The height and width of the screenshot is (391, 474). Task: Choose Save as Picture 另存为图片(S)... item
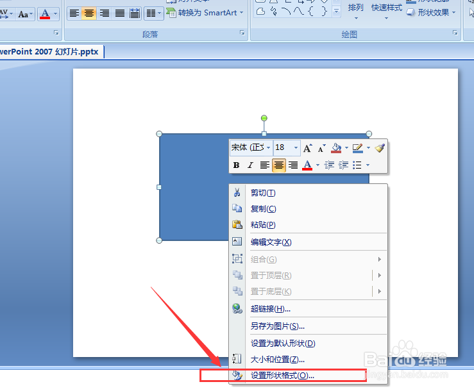pyautogui.click(x=308, y=326)
